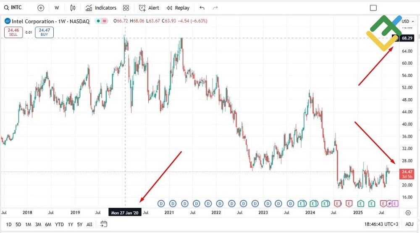This screenshot has width=420, height=233.
Task: Open indicator templates grid icon
Action: (126, 8)
